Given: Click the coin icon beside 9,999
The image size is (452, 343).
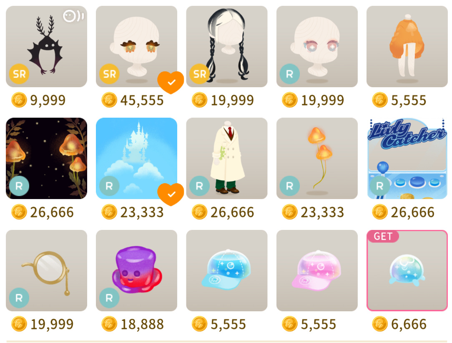Looking at the screenshot, I should point(19,100).
